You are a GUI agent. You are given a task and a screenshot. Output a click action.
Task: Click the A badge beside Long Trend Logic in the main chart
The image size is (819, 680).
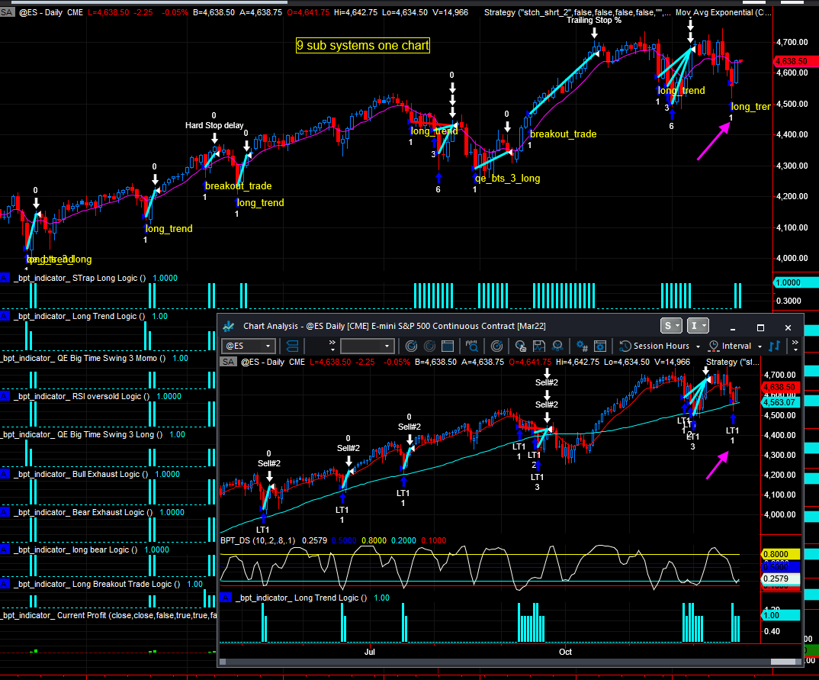pos(5,316)
